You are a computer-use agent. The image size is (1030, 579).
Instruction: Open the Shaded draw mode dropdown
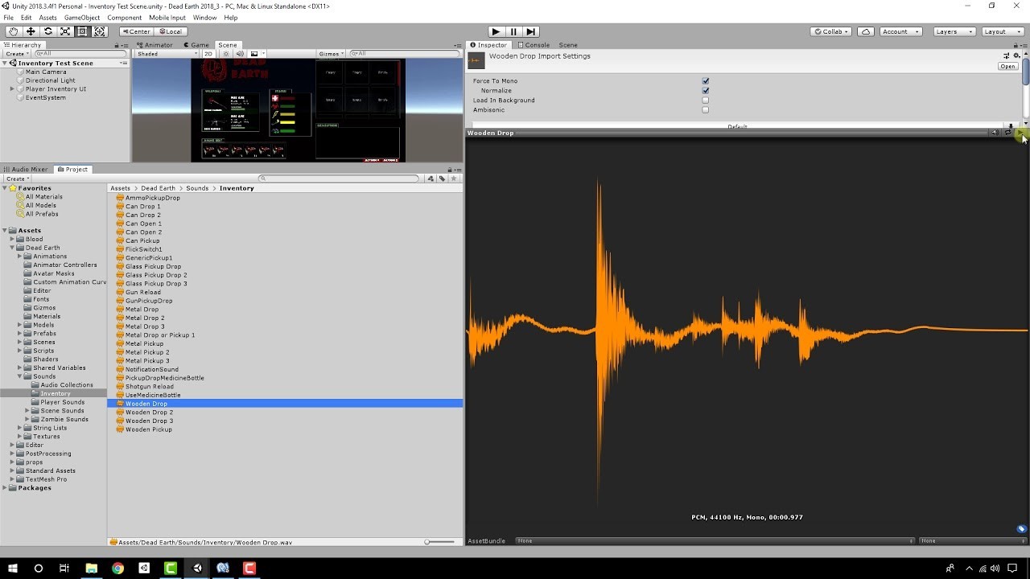[167, 54]
